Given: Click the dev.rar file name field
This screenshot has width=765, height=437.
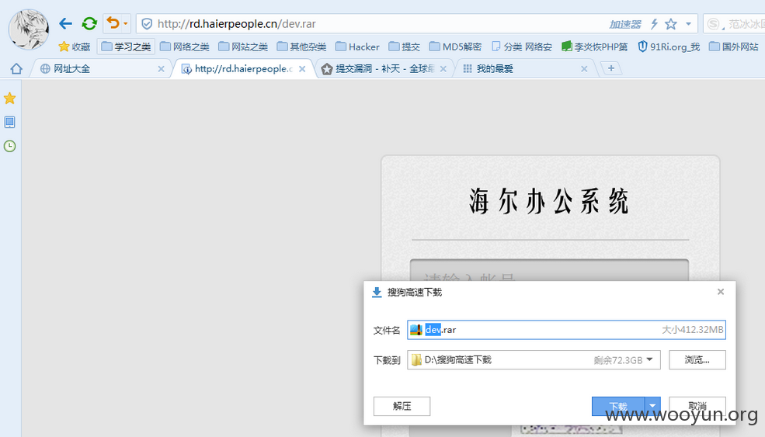Looking at the screenshot, I should (x=566, y=330).
